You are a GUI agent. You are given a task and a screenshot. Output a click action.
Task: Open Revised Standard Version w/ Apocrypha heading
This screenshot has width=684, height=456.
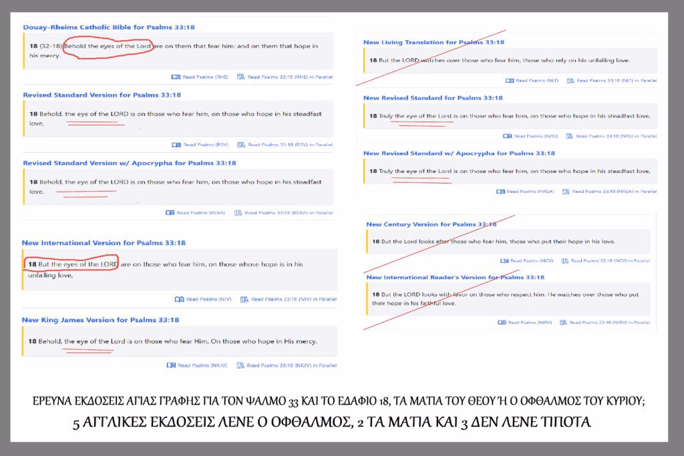129,163
